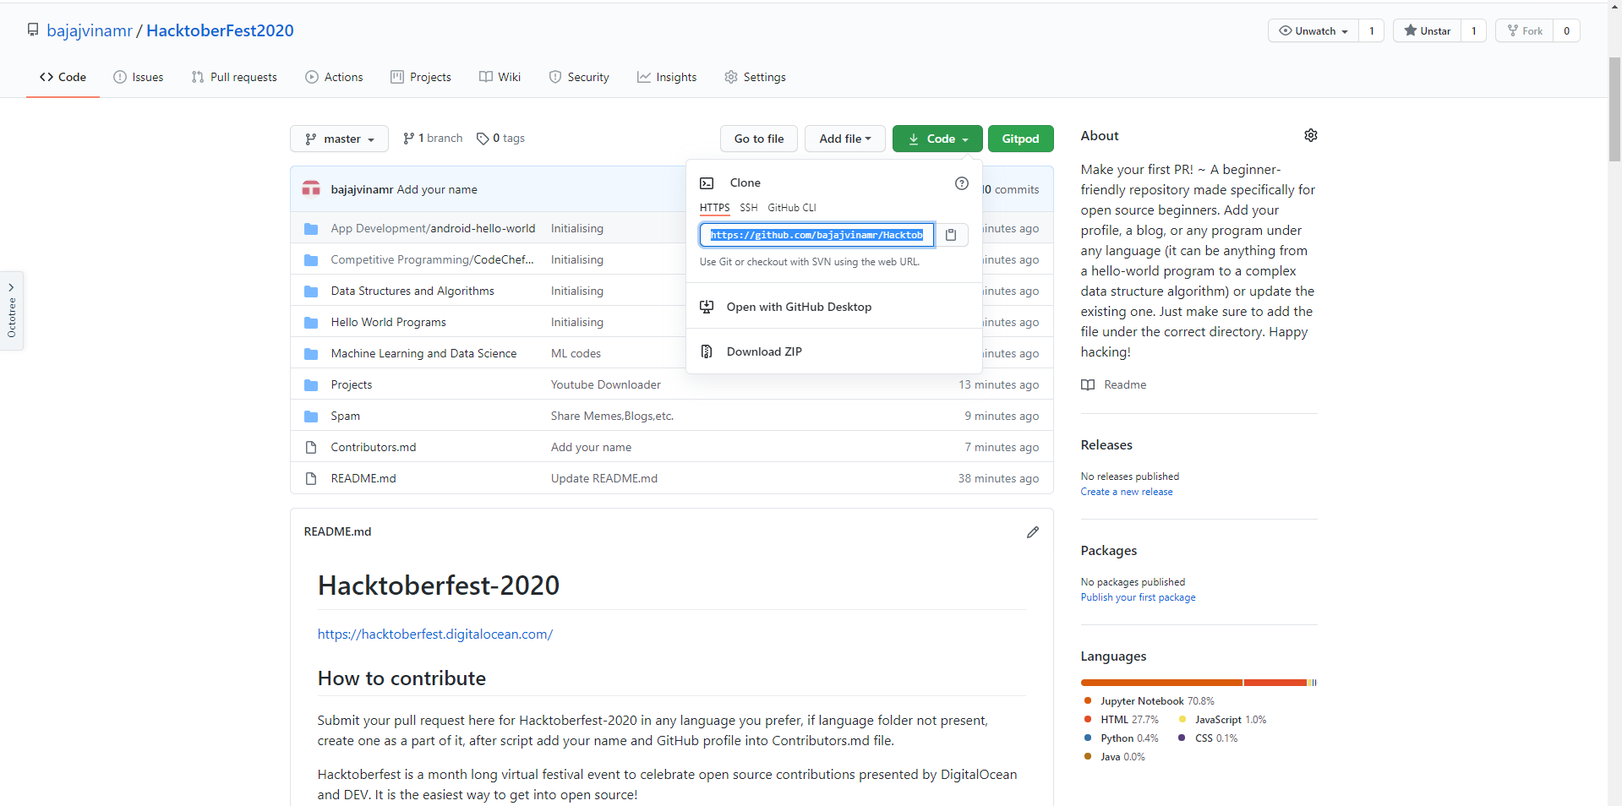This screenshot has height=806, width=1622.
Task: Expand Octotree sidebar arrow
Action: (x=11, y=287)
